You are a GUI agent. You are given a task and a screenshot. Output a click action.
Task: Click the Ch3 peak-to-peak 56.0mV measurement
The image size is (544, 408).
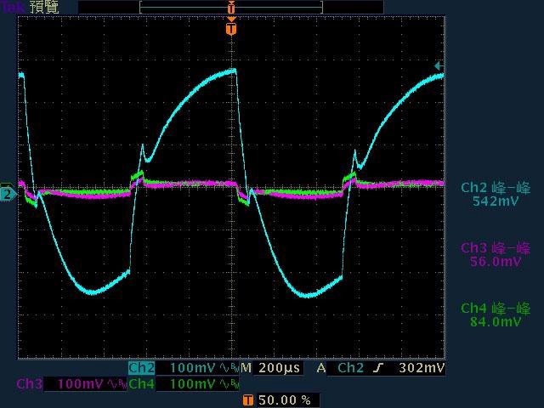coord(496,255)
